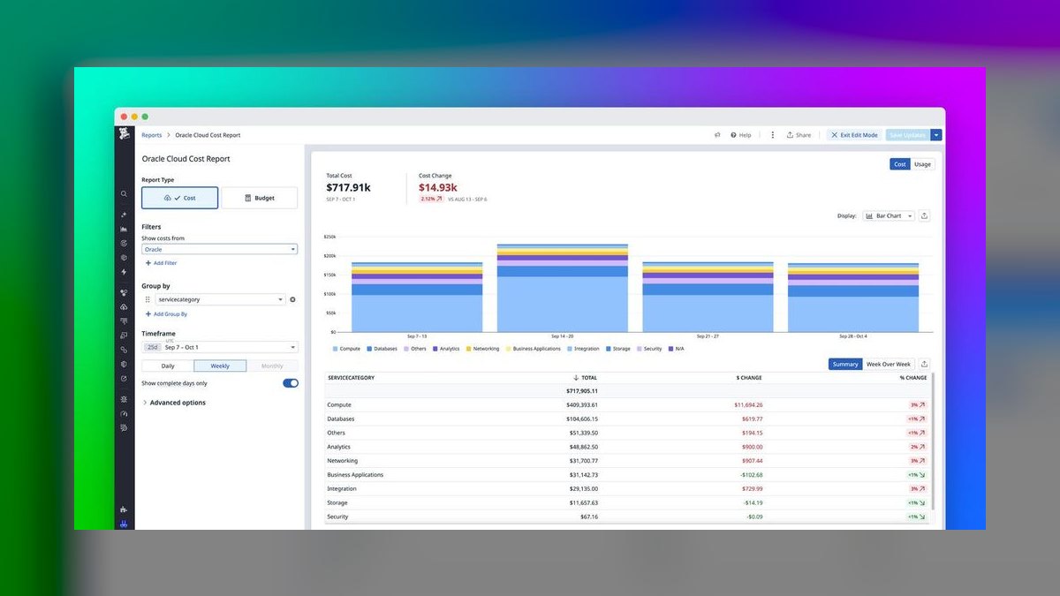Click the Sep 14 - 20 stacked bar
This screenshot has height=596, width=1060.
pos(563,288)
